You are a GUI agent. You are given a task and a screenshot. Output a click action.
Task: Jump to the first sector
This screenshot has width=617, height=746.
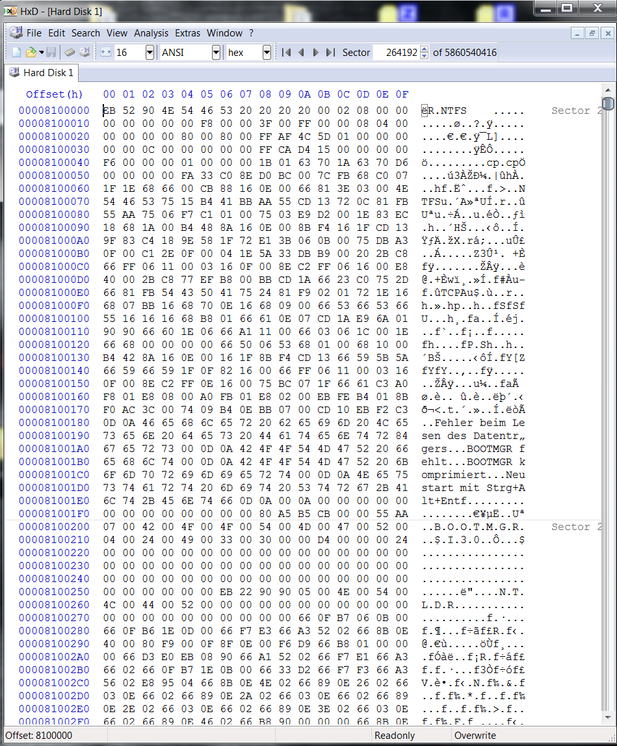pyautogui.click(x=286, y=52)
